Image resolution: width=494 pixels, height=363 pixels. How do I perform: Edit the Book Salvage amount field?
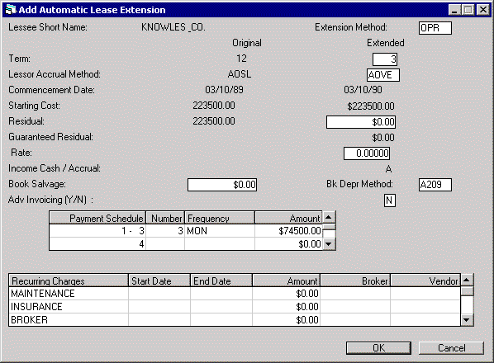click(222, 185)
